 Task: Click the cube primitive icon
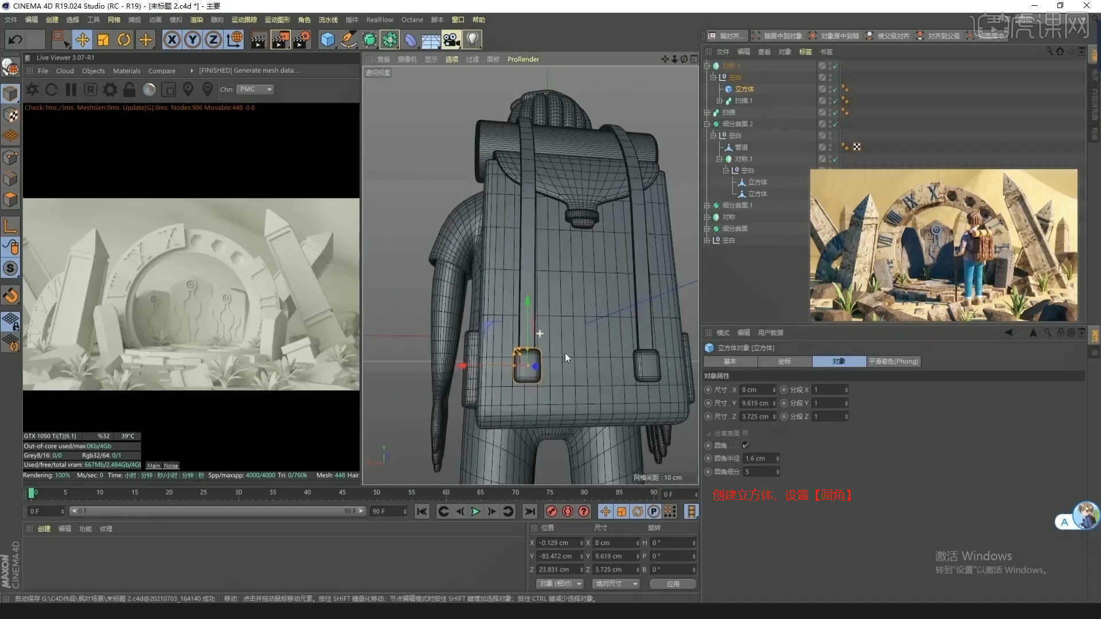327,40
